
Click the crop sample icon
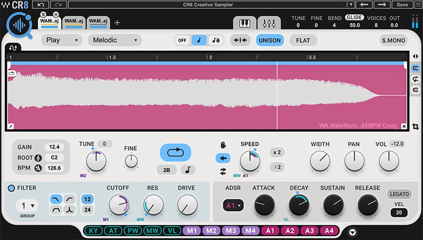[x=415, y=126]
